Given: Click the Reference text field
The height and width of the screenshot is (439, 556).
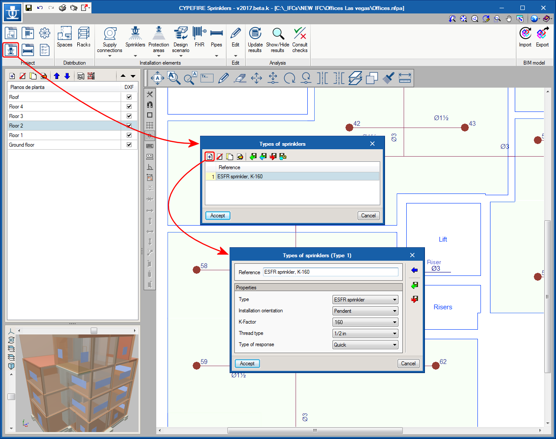Looking at the screenshot, I should [331, 272].
